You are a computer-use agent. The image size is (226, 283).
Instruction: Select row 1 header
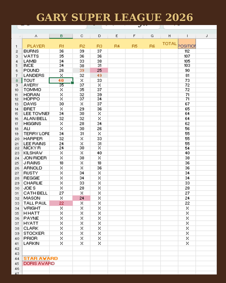pos(17,44)
